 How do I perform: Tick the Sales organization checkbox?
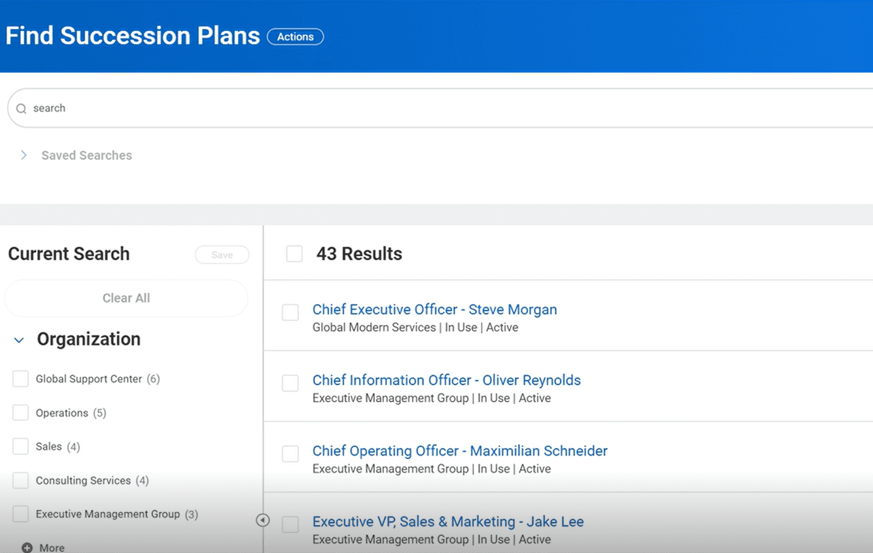(x=21, y=446)
